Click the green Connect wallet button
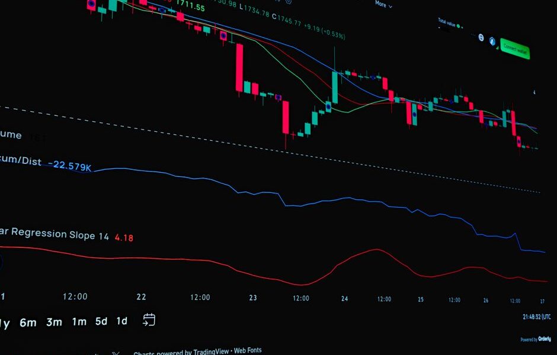Viewport: 557px width, 355px height. (x=515, y=49)
